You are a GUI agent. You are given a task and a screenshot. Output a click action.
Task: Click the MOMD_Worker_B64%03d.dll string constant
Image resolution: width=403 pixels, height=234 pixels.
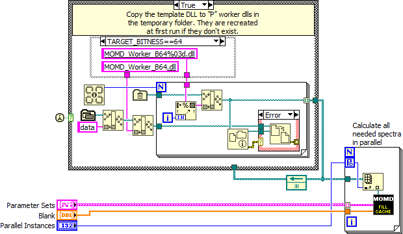pos(149,54)
